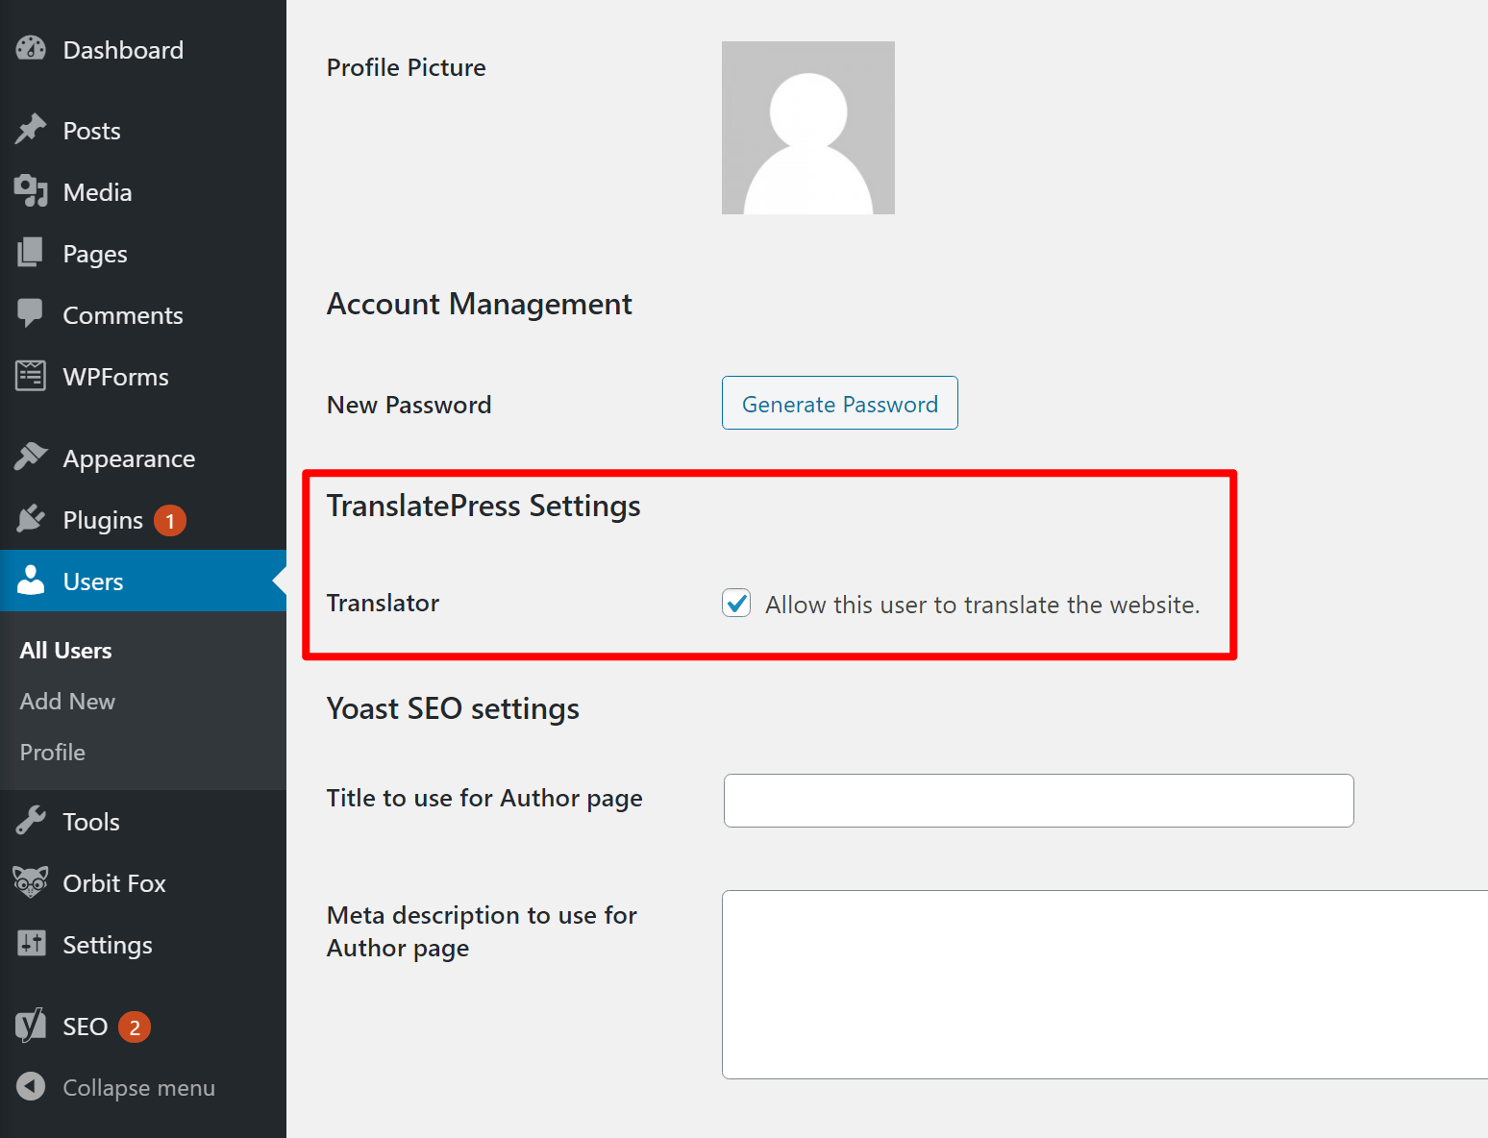Open WPForms from its sidebar icon
The width and height of the screenshot is (1488, 1138).
pyautogui.click(x=32, y=376)
